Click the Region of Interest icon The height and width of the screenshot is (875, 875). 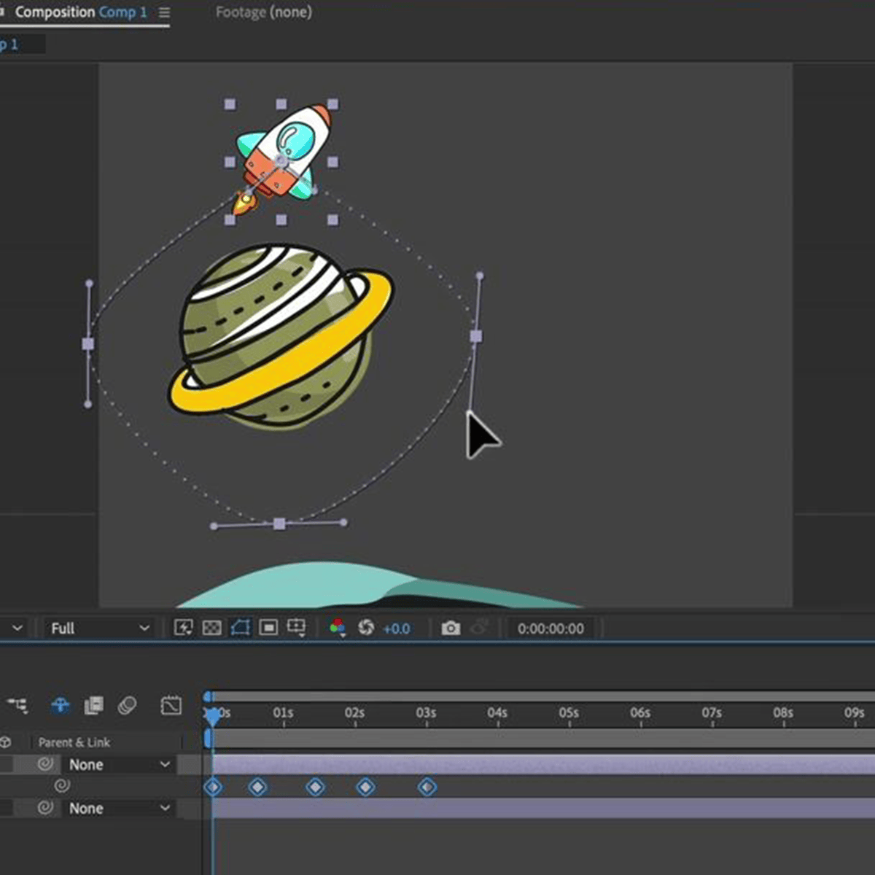pyautogui.click(x=268, y=628)
